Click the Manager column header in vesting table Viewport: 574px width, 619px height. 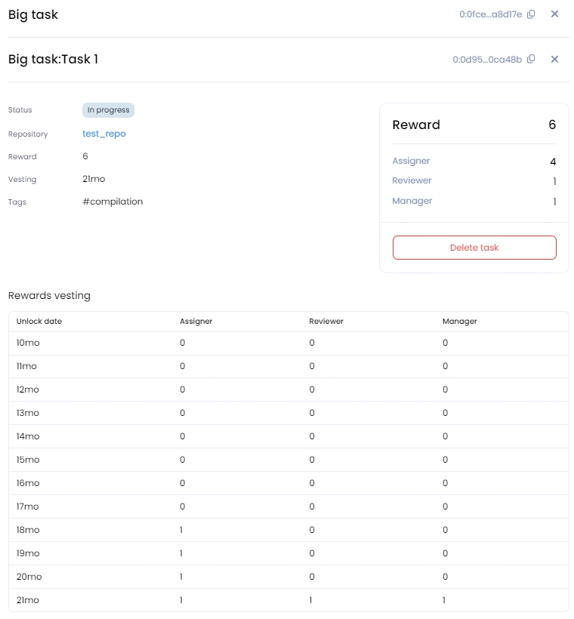pos(459,322)
